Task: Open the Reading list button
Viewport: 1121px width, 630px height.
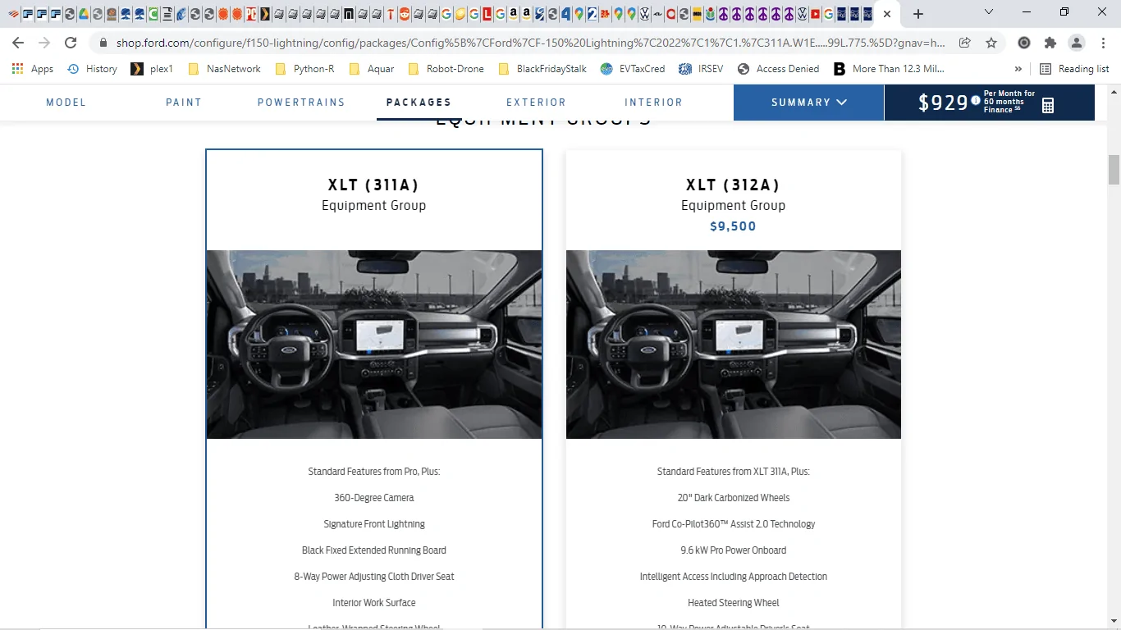Action: 1074,69
